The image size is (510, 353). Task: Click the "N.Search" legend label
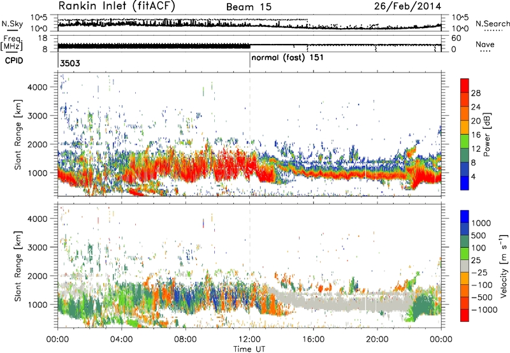(493, 24)
